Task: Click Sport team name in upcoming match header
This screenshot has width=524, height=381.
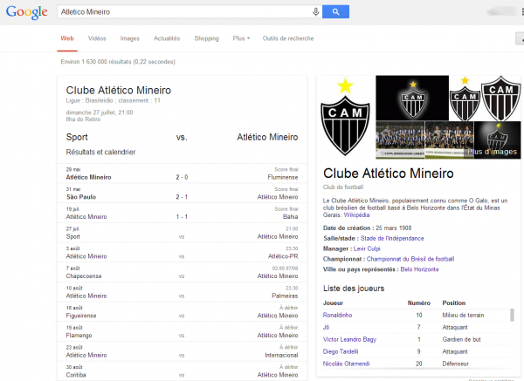Action: point(77,137)
